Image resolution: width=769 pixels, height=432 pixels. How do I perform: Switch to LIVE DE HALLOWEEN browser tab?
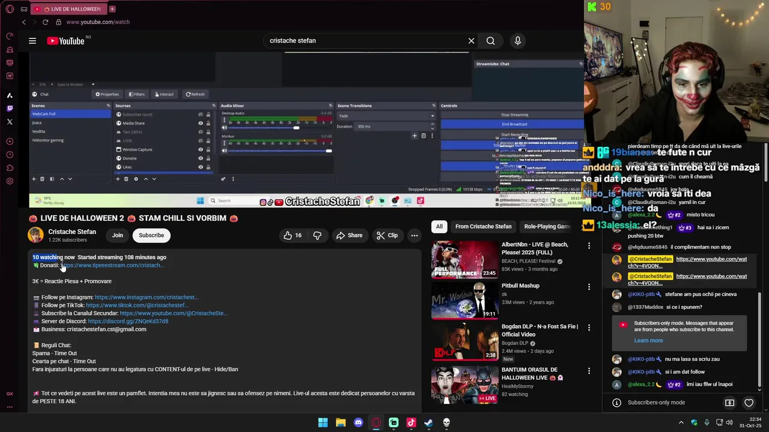[68, 9]
